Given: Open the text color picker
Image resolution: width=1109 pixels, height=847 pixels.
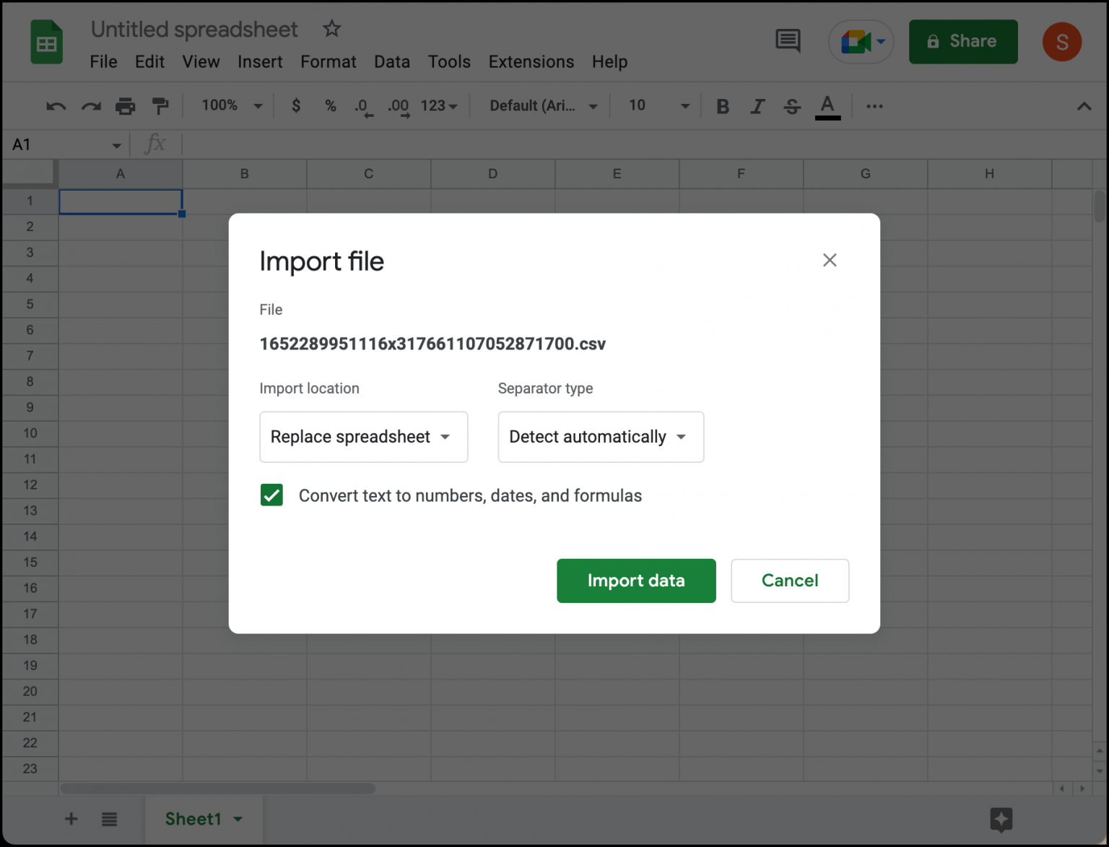Looking at the screenshot, I should tap(827, 105).
